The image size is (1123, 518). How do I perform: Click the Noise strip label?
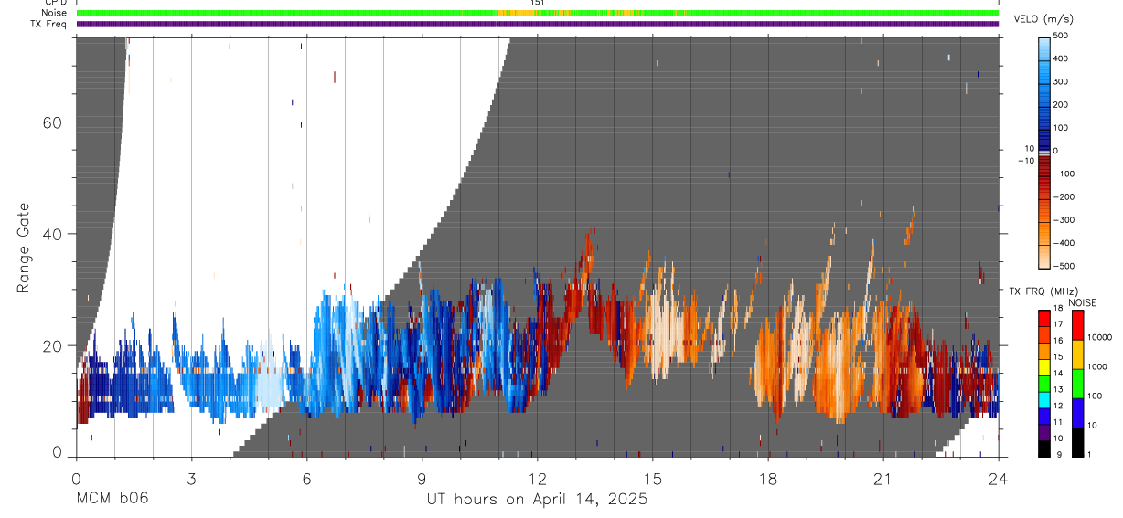[x=53, y=14]
